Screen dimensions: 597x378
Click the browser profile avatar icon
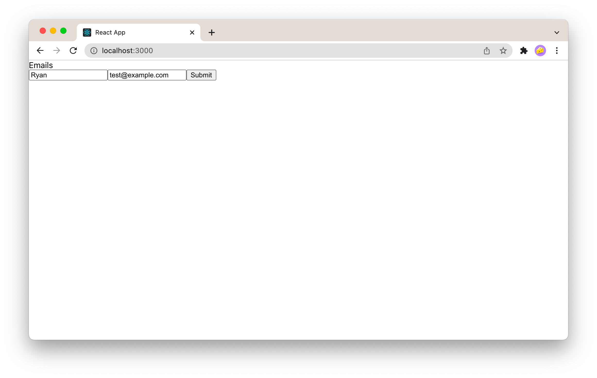(541, 51)
